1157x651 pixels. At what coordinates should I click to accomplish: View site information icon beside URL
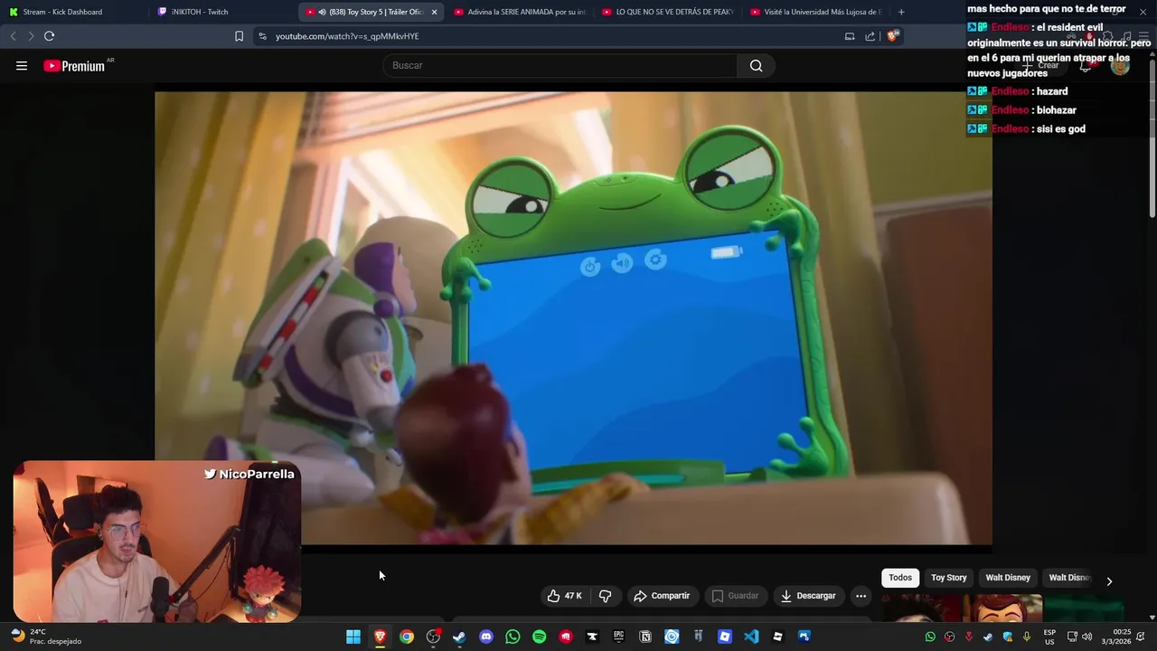[x=262, y=36]
